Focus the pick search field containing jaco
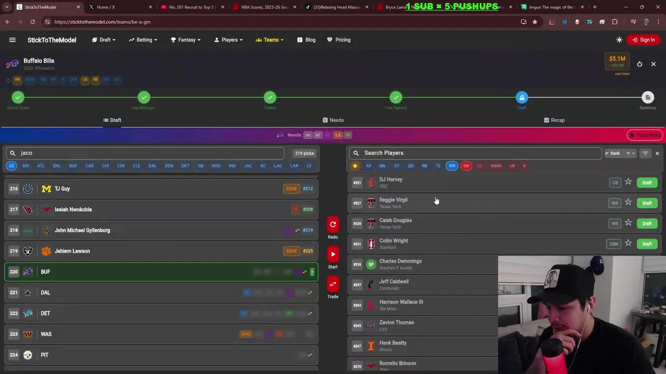Screen dimensions: 666x374 (x=145, y=153)
